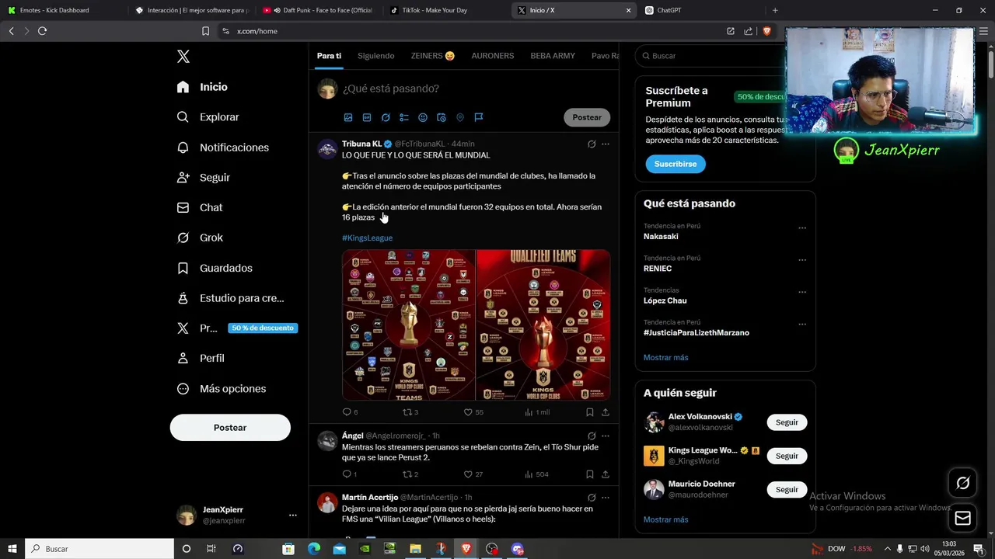Follow Mauricio Doehner

(x=787, y=490)
